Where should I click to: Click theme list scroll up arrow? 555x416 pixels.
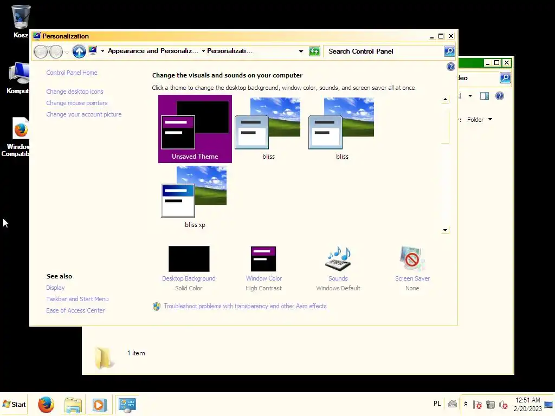pyautogui.click(x=446, y=100)
